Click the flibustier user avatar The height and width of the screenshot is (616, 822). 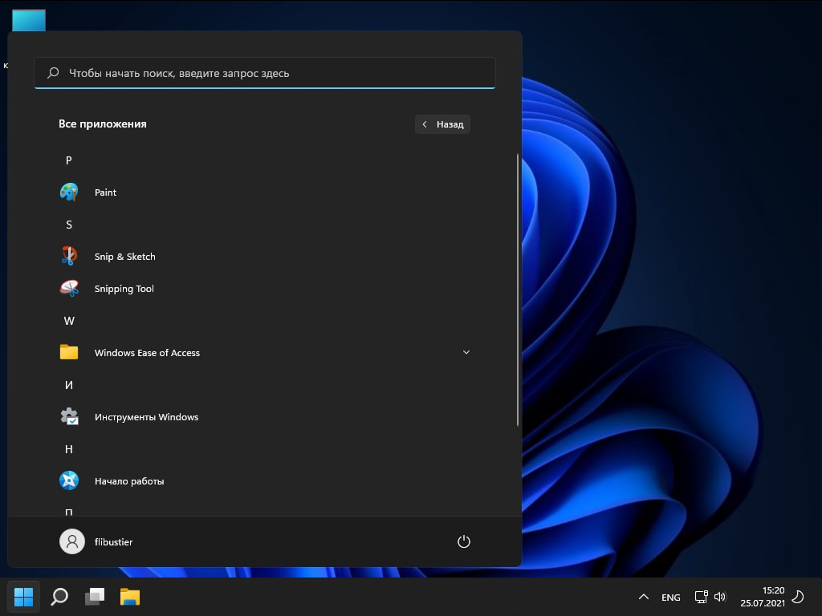coord(71,541)
